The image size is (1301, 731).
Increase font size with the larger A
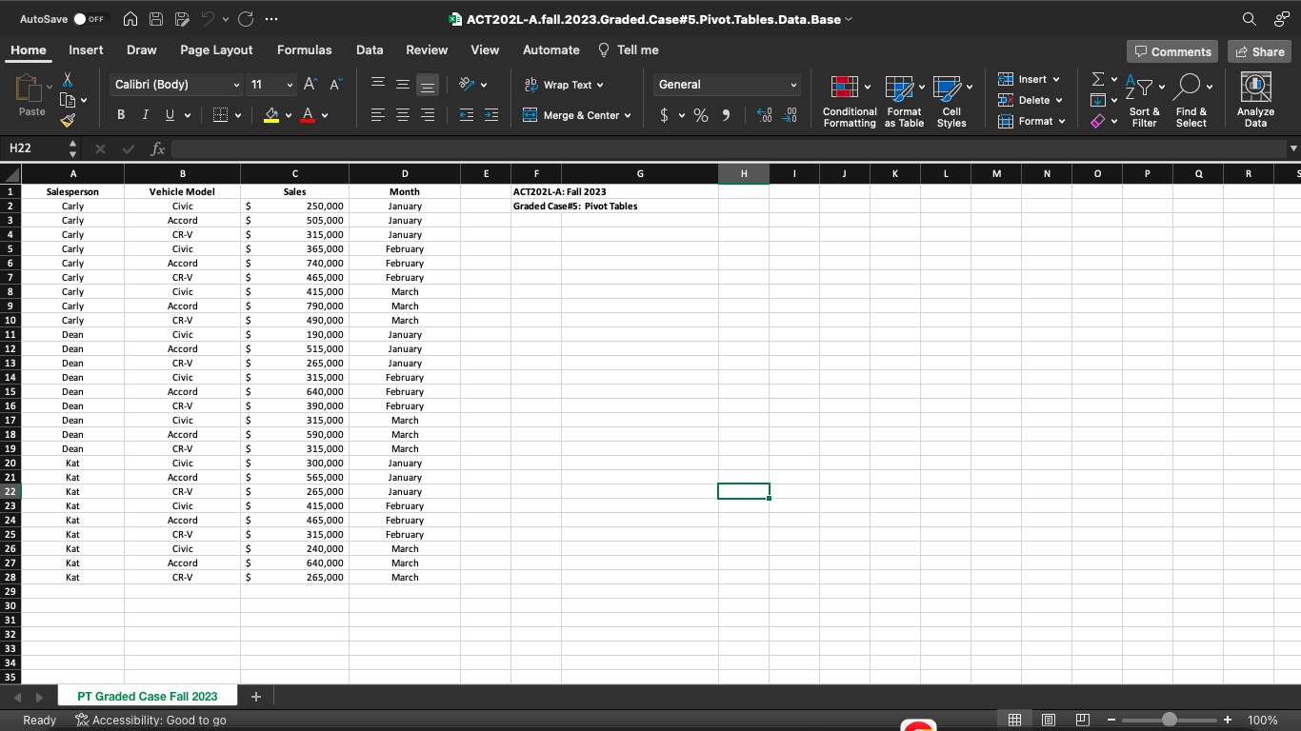click(x=311, y=85)
